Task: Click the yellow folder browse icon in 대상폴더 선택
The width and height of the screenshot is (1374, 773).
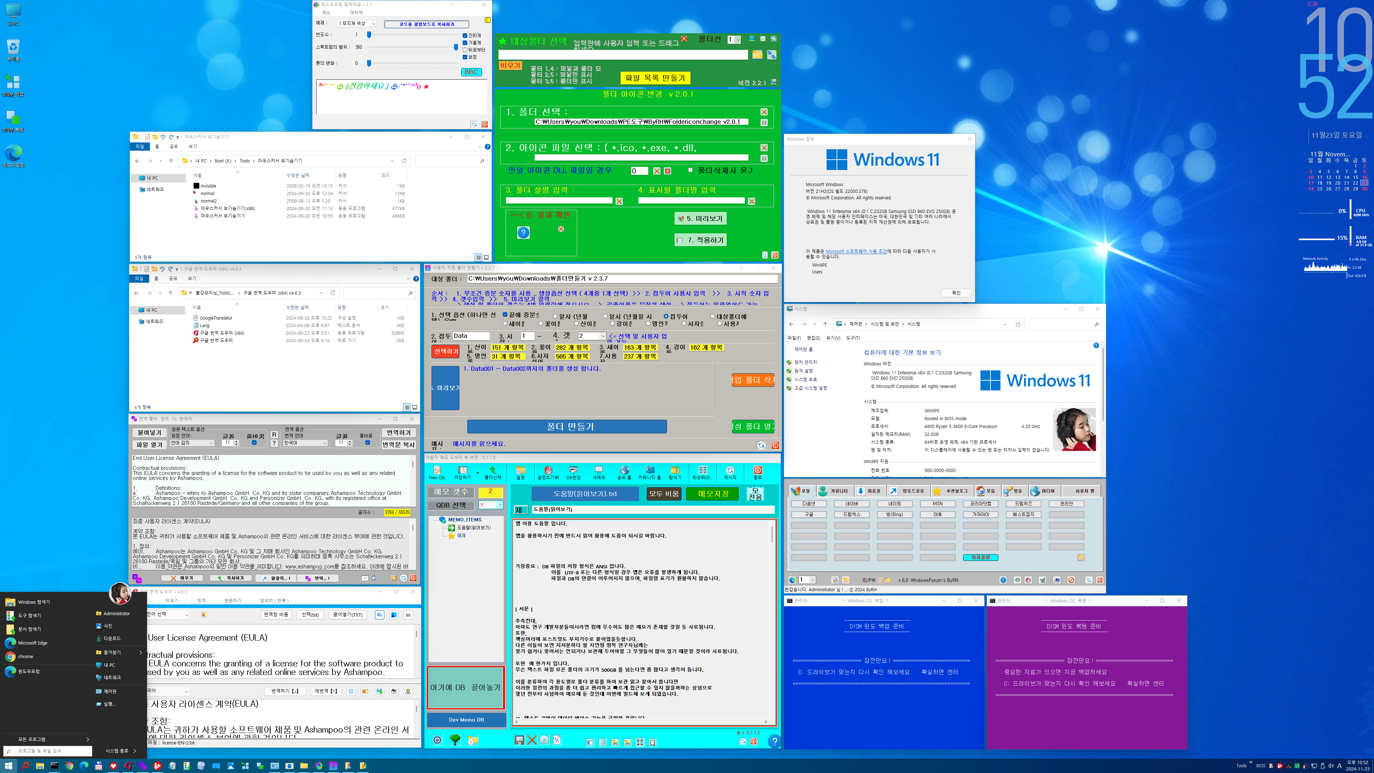Action: (x=757, y=54)
